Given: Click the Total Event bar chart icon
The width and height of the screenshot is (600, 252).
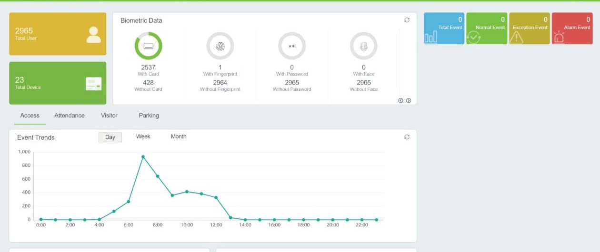Looking at the screenshot, I should point(430,38).
